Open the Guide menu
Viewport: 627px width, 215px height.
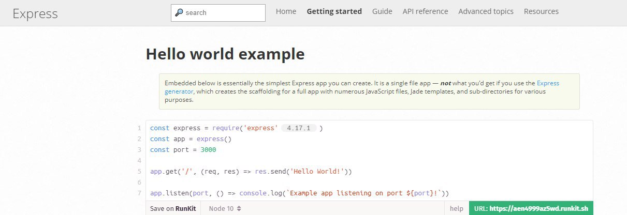pos(382,11)
